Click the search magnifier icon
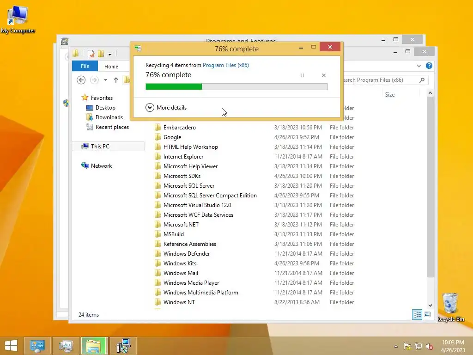 coord(422,80)
